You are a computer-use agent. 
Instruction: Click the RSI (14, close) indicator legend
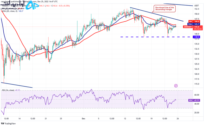point(11,90)
